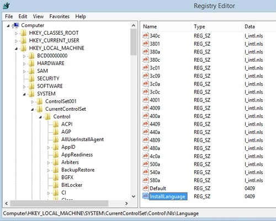276x221 pixels.
Task: Click the string value icon for 4809
Action: pyautogui.click(x=145, y=140)
